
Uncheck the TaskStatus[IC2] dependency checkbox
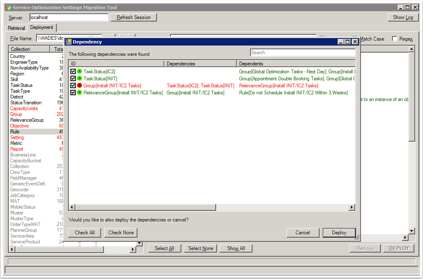coord(73,72)
